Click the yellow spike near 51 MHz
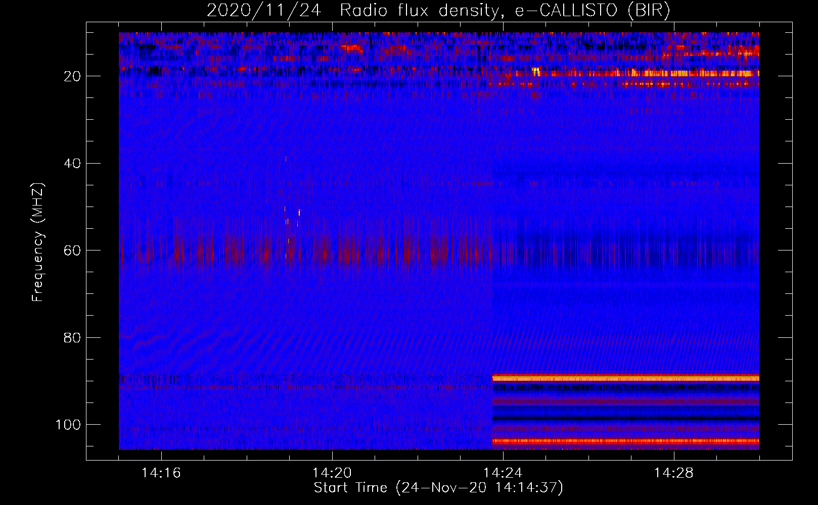This screenshot has width=818, height=505. tap(299, 212)
